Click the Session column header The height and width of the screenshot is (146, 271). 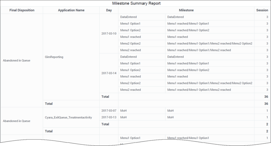coord(262,10)
